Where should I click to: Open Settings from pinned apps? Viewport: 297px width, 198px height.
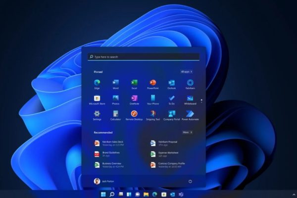point(97,115)
